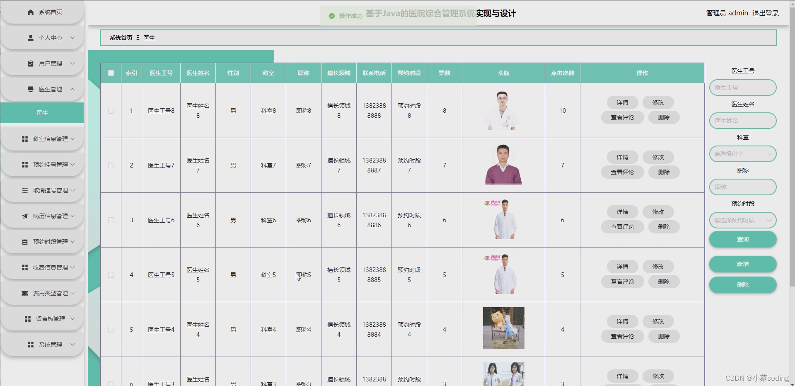Click 查看评论 for 医生工号6
Image resolution: width=795 pixels, height=386 pixels.
point(622,227)
